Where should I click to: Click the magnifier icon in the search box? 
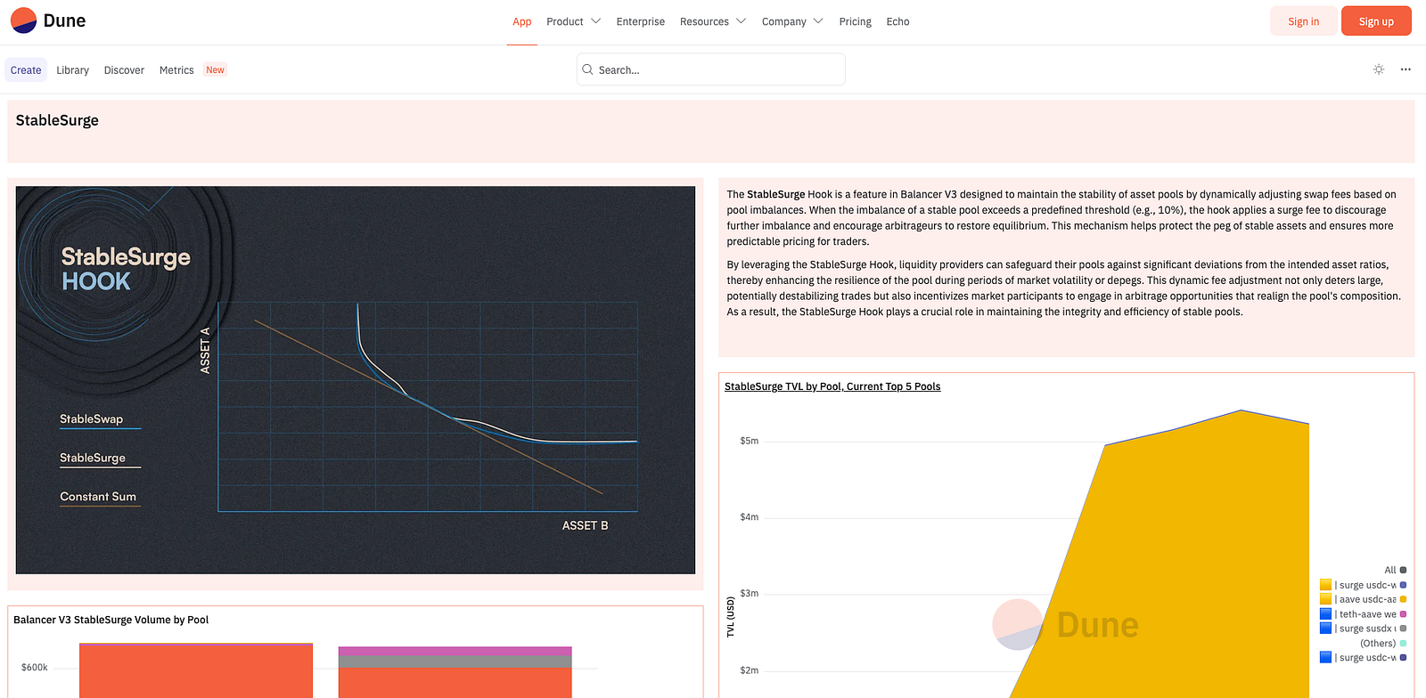click(587, 69)
